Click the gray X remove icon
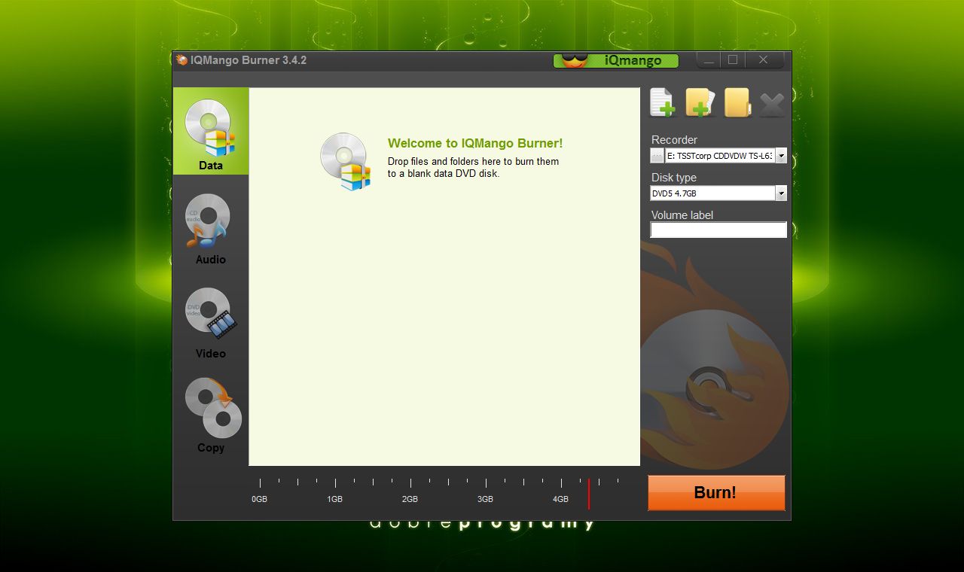The width and height of the screenshot is (964, 572). tap(772, 105)
